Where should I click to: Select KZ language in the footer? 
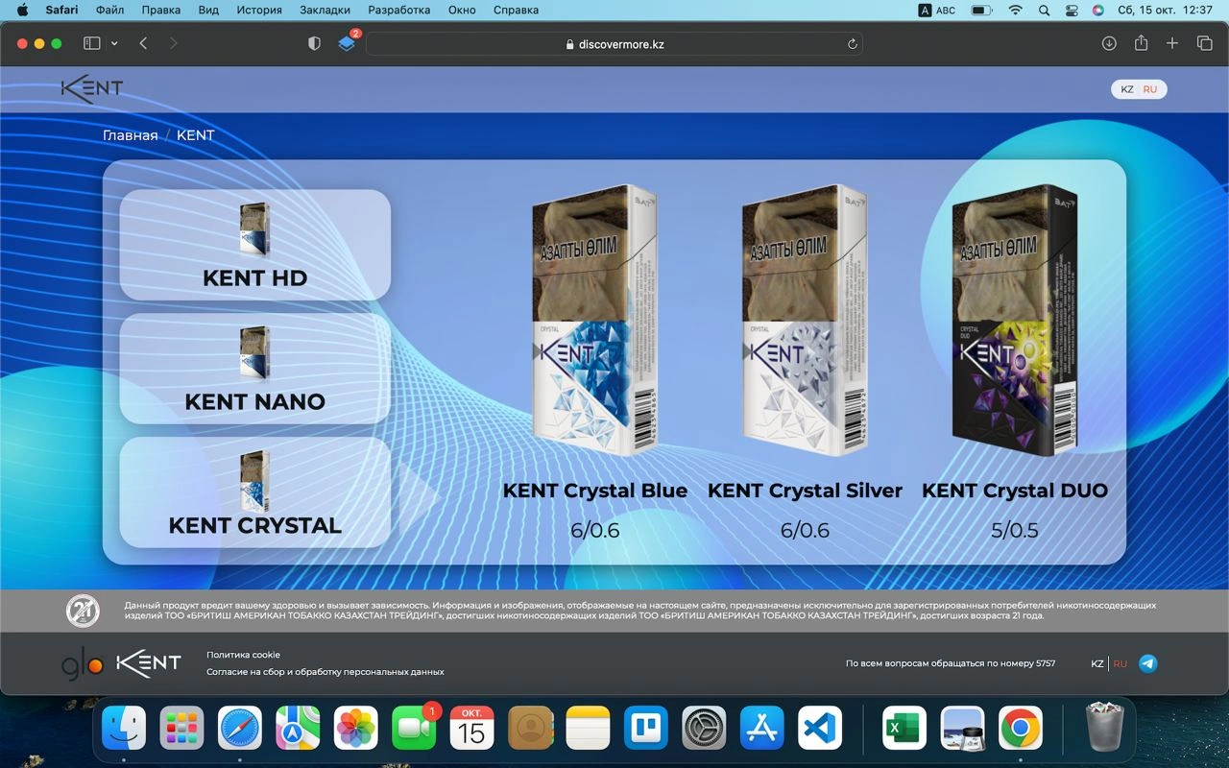[1097, 663]
